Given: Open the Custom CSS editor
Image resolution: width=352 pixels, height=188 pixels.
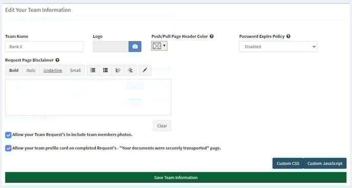Looking at the screenshot, I should click(x=288, y=163).
